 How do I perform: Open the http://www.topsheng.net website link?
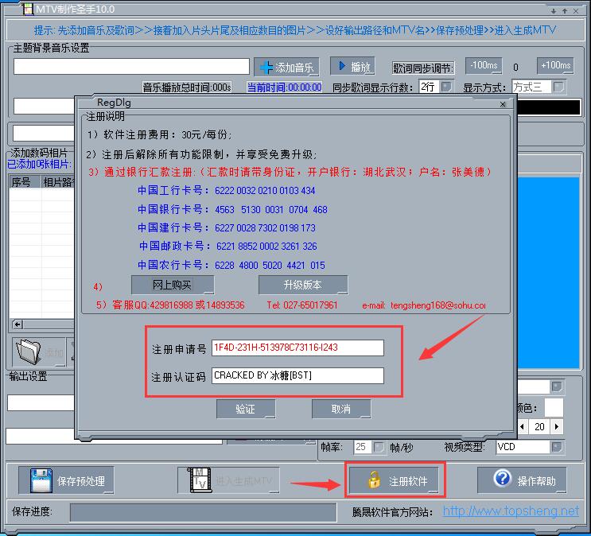(x=511, y=511)
